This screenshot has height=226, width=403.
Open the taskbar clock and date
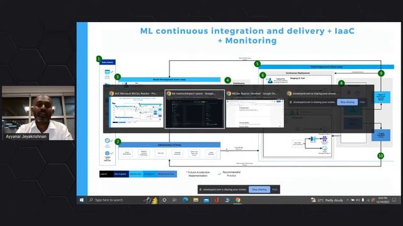click(382, 200)
